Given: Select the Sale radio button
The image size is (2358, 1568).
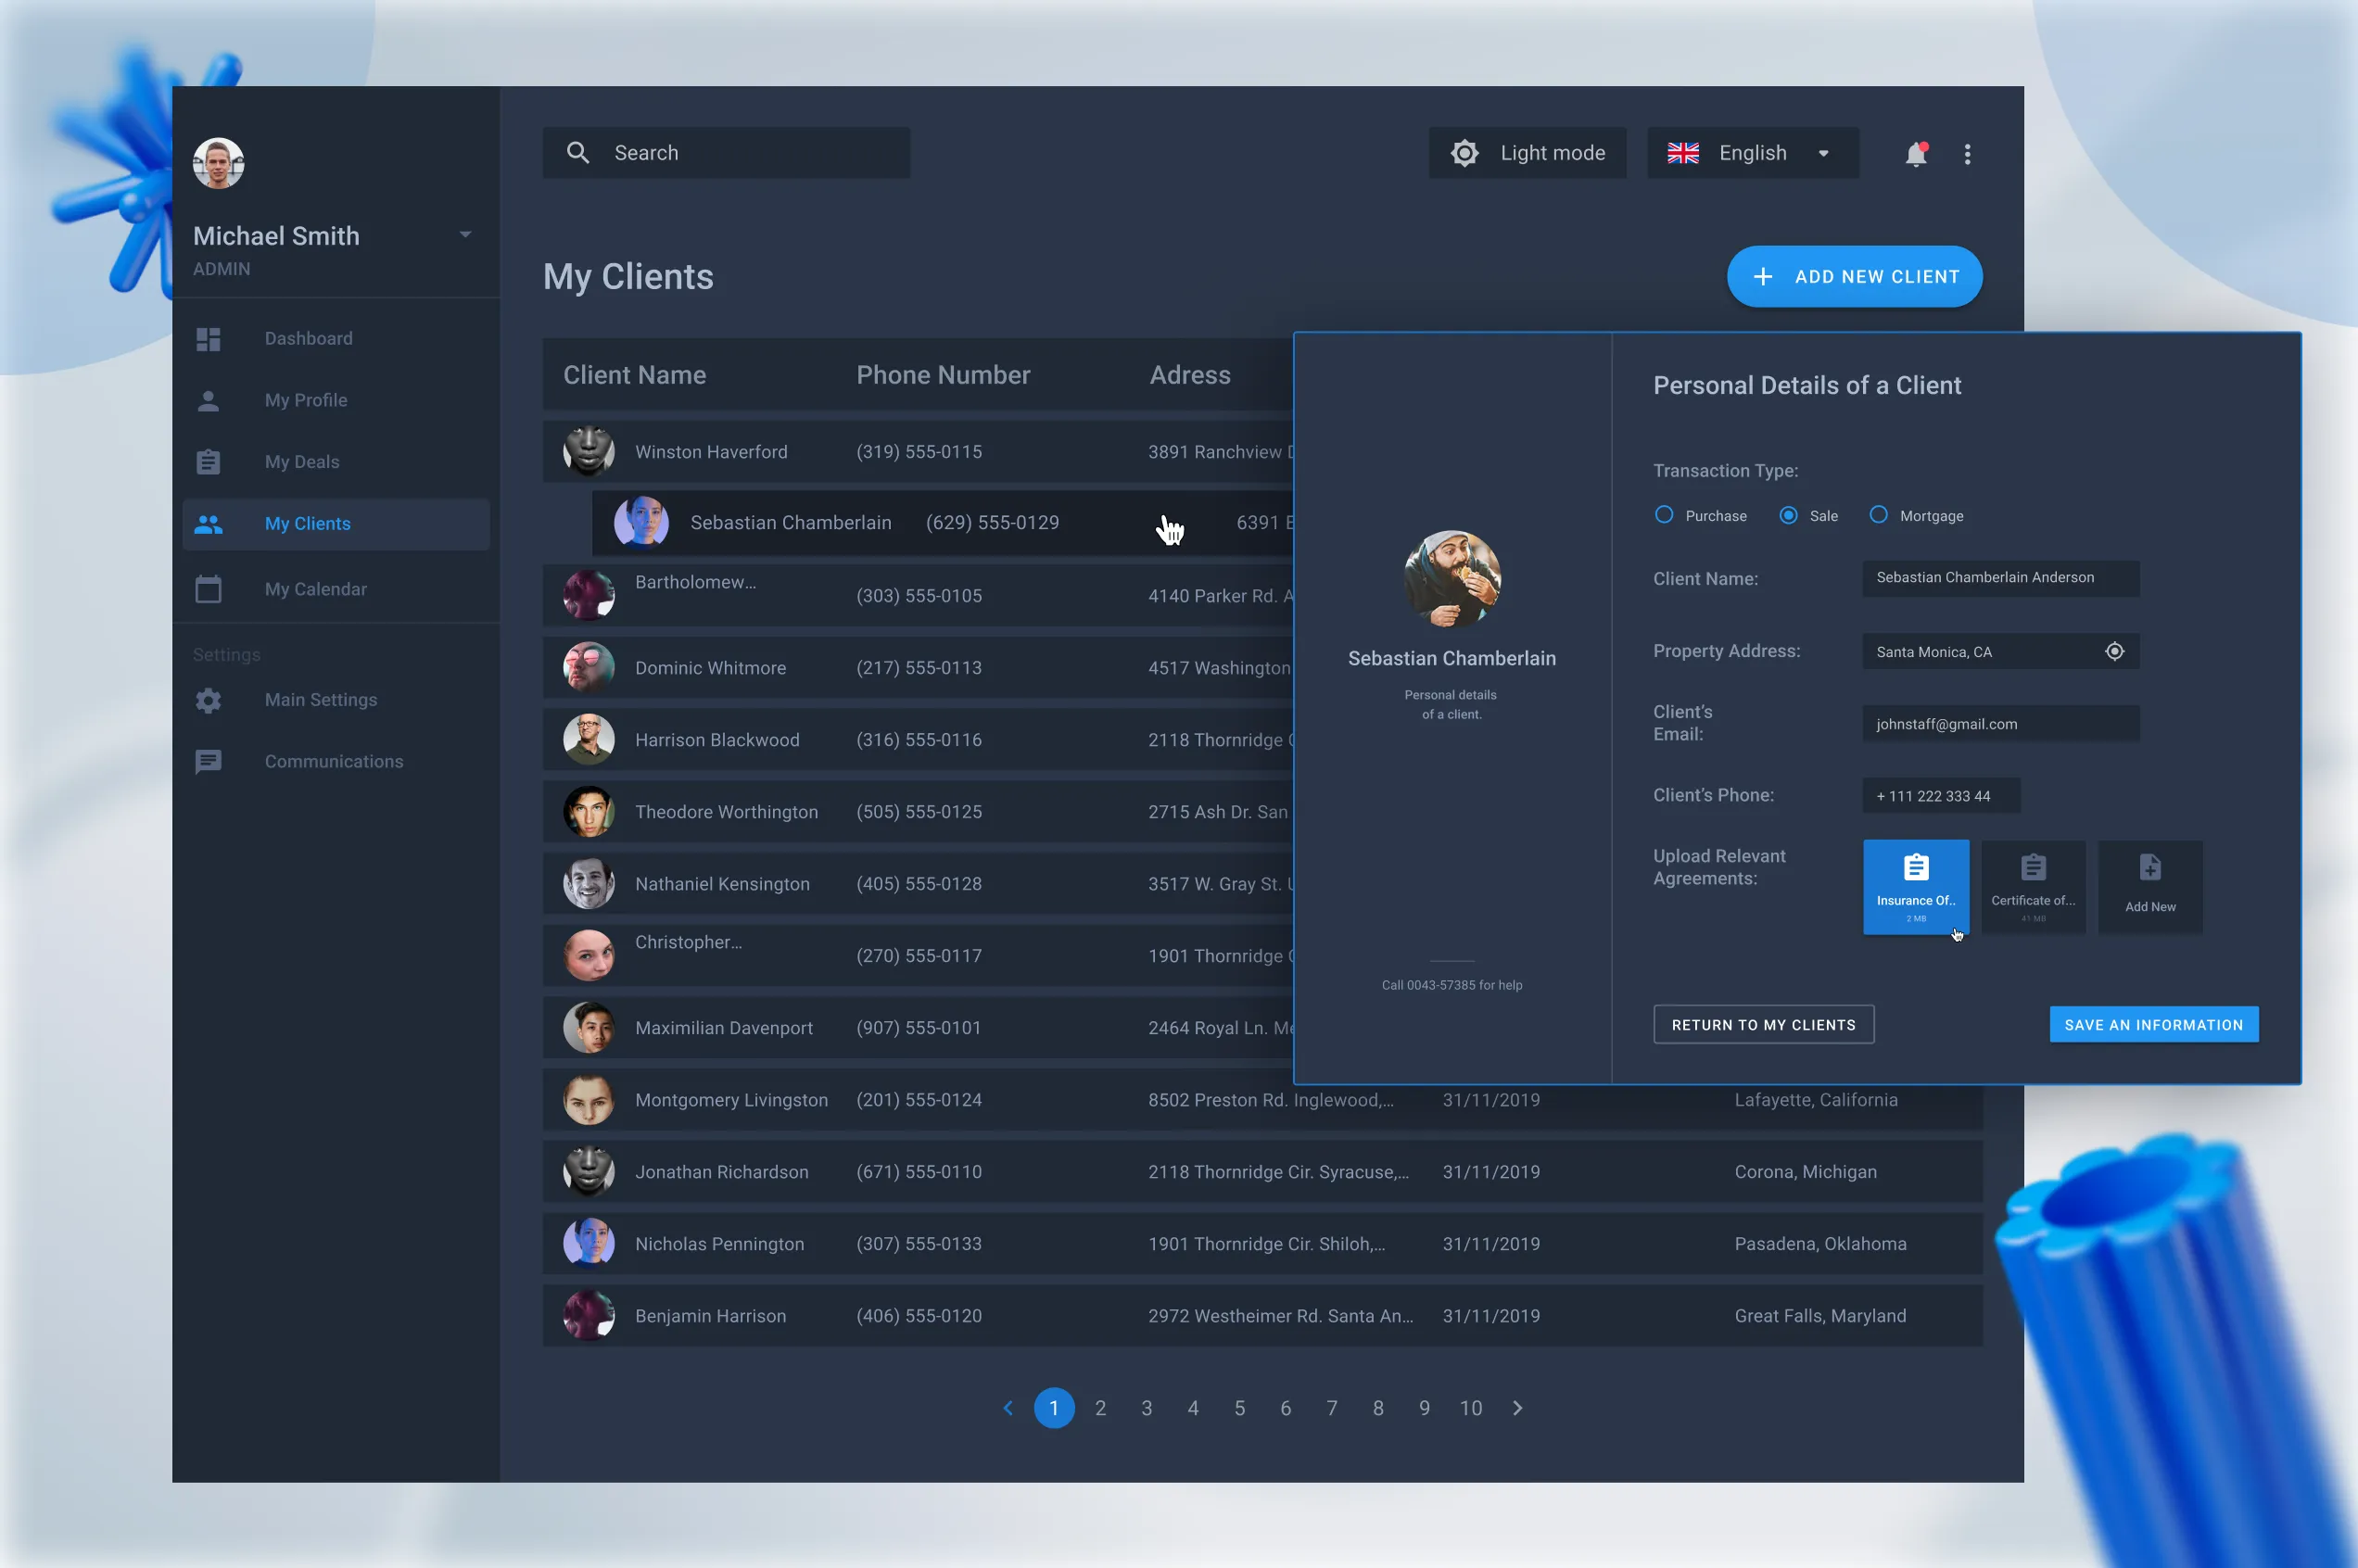Looking at the screenshot, I should point(1788,515).
